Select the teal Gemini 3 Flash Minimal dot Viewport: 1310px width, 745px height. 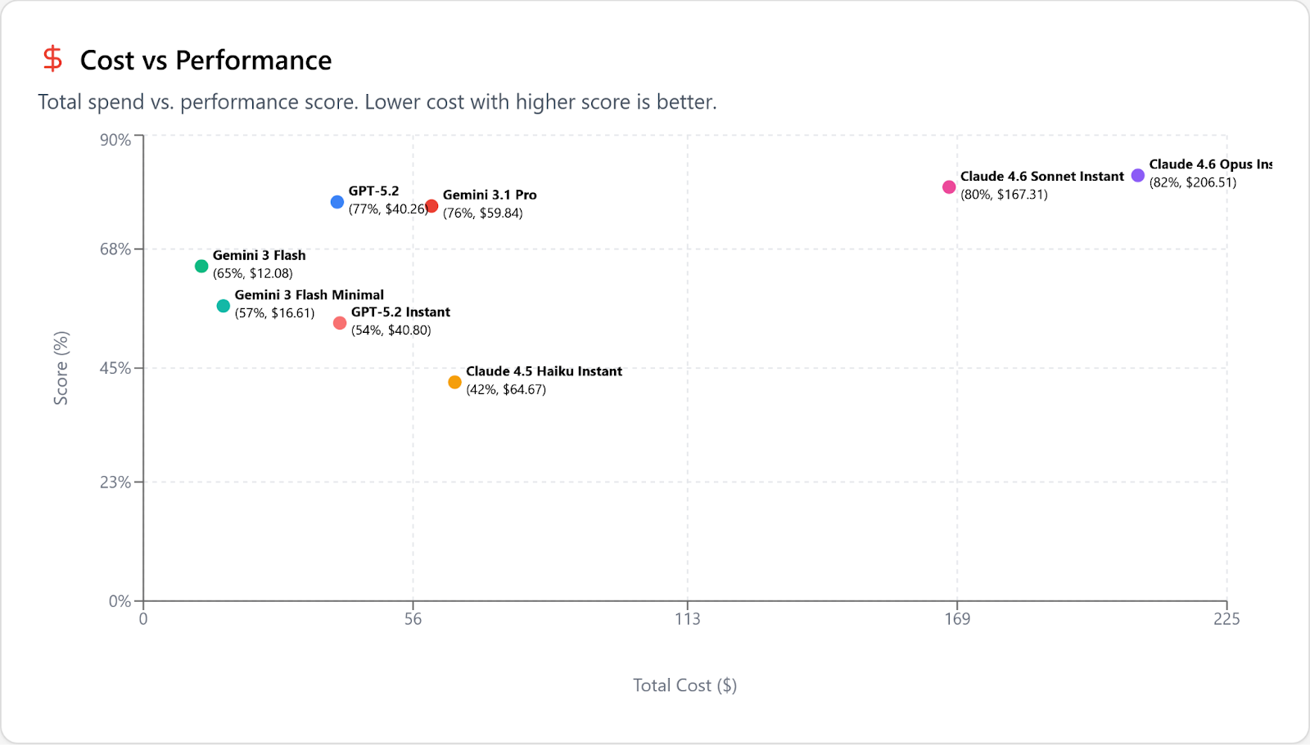coord(224,306)
